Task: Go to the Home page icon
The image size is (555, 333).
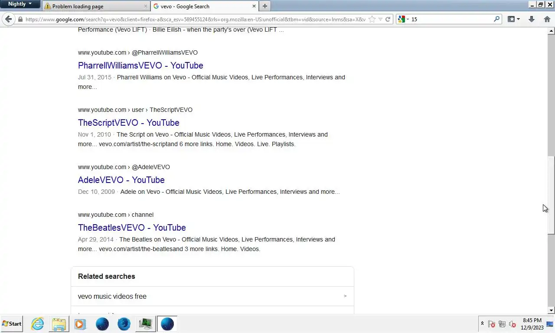Action: [x=547, y=19]
